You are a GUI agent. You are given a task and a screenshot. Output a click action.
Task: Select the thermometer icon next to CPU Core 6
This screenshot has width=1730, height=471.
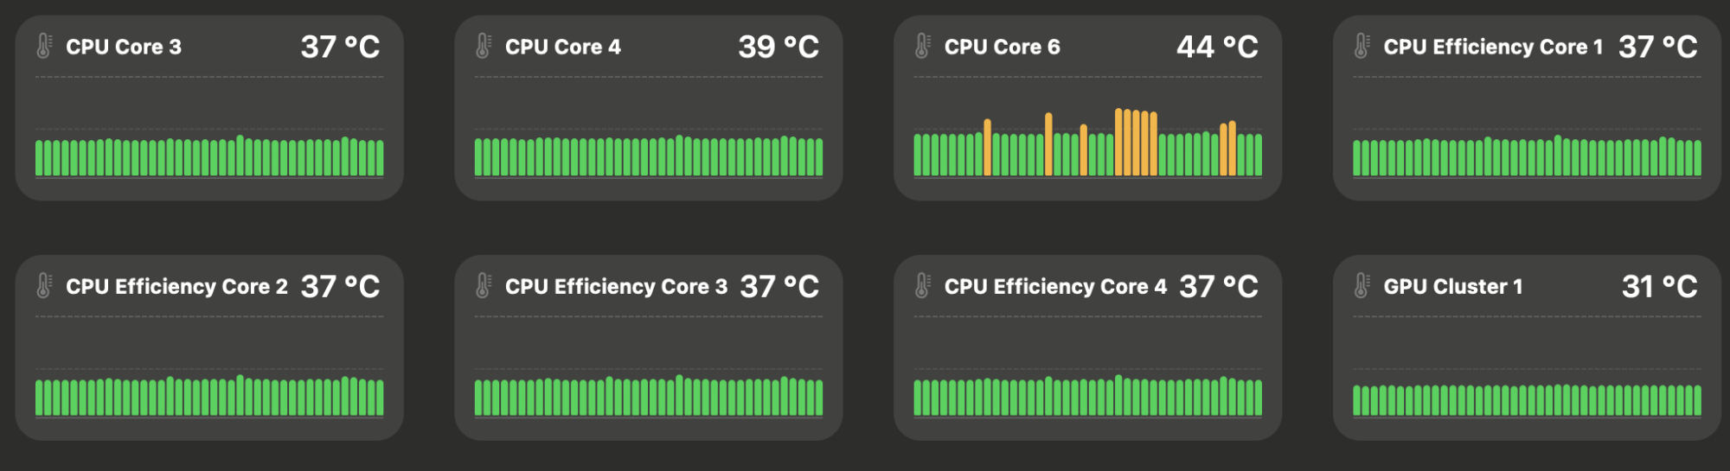(923, 46)
